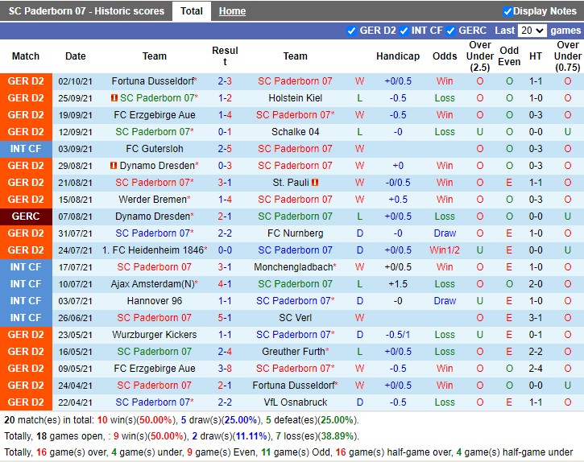Viewport: 584px width, 462px height.
Task: Click the Date column header
Action: pos(75,56)
